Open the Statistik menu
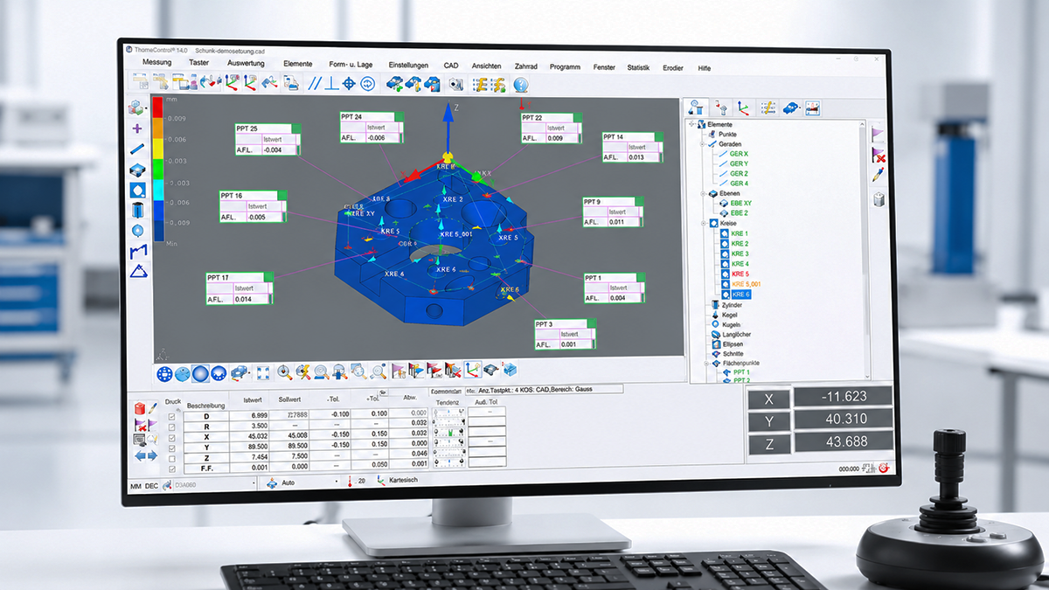Screen dimensions: 1049x590 (638, 67)
